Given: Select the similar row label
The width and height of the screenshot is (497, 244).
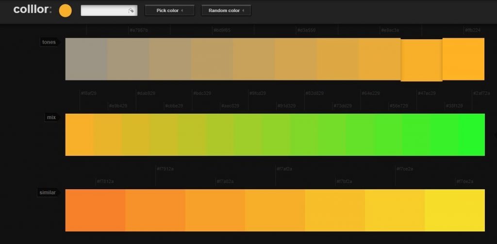Looking at the screenshot, I should (48, 193).
